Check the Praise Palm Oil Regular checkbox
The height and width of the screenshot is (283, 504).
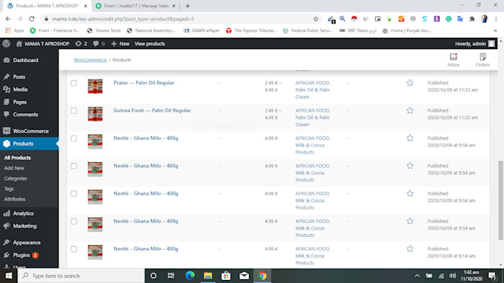[x=73, y=83]
